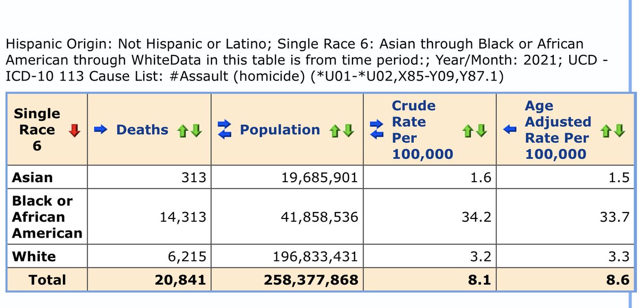Screen dimensions: 639x308
Task: Sort Age Adjusted Rate descending with green down arrow
Action: pos(619,131)
